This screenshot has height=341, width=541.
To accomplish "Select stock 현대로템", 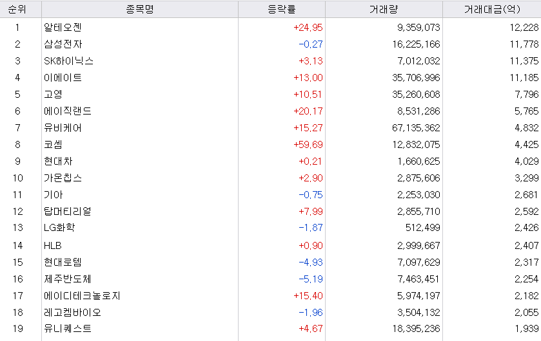I will tap(63, 263).
